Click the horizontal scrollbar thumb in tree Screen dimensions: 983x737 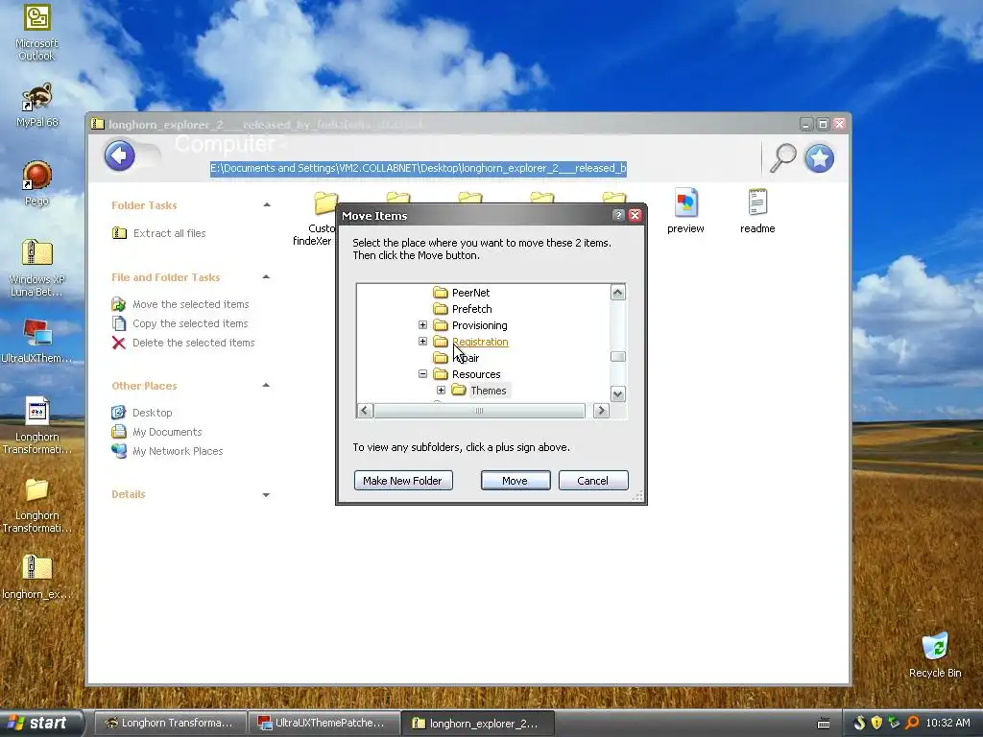pyautogui.click(x=480, y=411)
